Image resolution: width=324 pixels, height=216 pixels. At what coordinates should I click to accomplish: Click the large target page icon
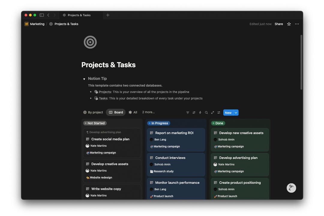(x=90, y=42)
